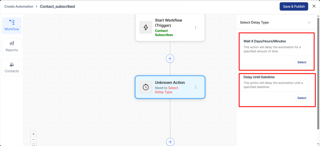Viewport: 320px width, 146px height.
Task: Close the Select Delay Type panel
Action: [x=309, y=22]
